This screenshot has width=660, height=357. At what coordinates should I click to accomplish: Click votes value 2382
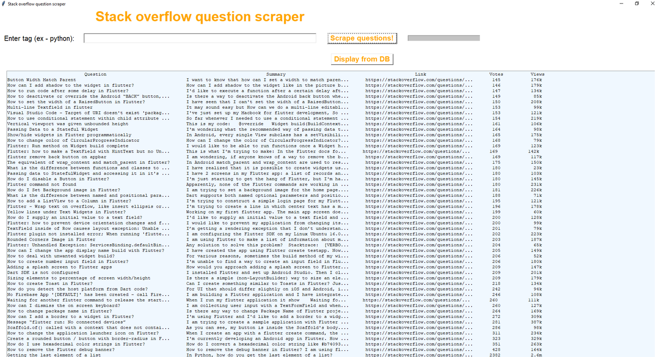[494, 354]
